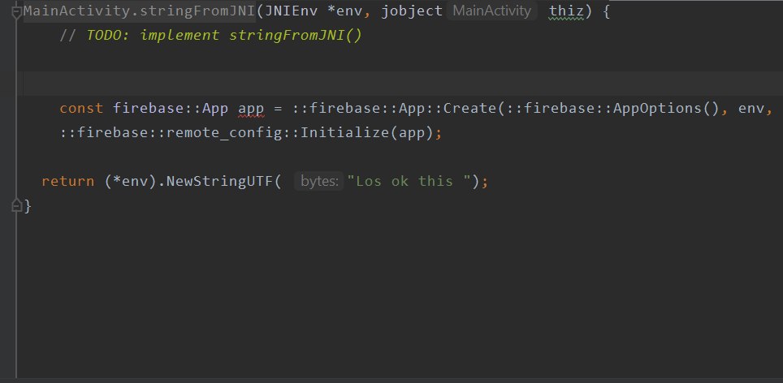Click the error-underlined 'app' variable
The height and width of the screenshot is (383, 783).
[x=251, y=109]
